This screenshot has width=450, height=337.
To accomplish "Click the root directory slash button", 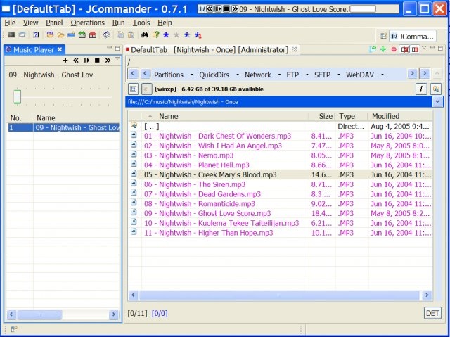I will [422, 89].
